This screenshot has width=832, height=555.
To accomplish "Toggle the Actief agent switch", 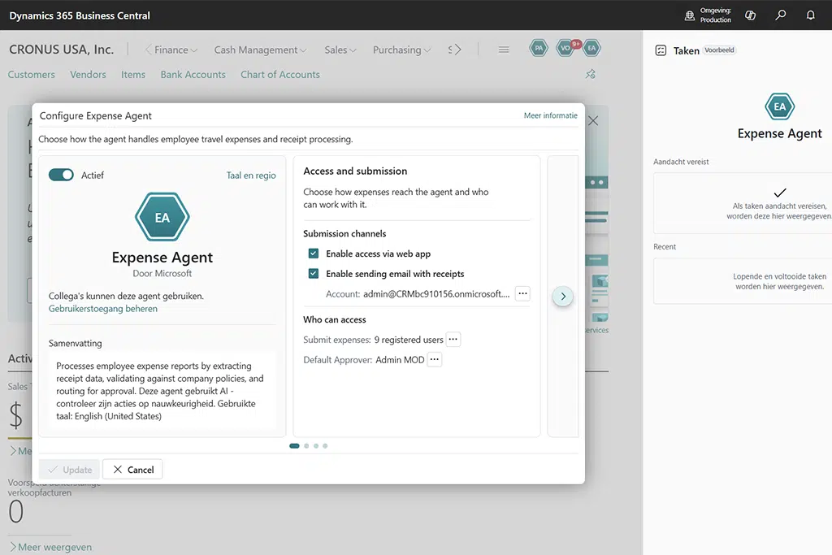I will [x=61, y=175].
